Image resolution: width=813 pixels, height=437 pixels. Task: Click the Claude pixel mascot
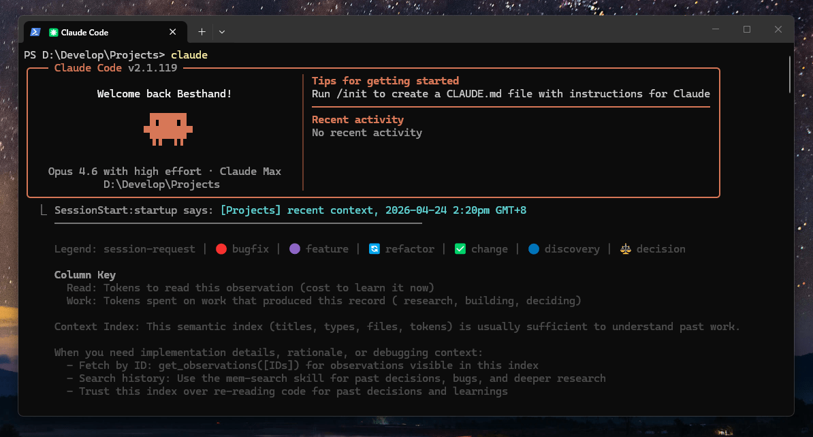[168, 129]
